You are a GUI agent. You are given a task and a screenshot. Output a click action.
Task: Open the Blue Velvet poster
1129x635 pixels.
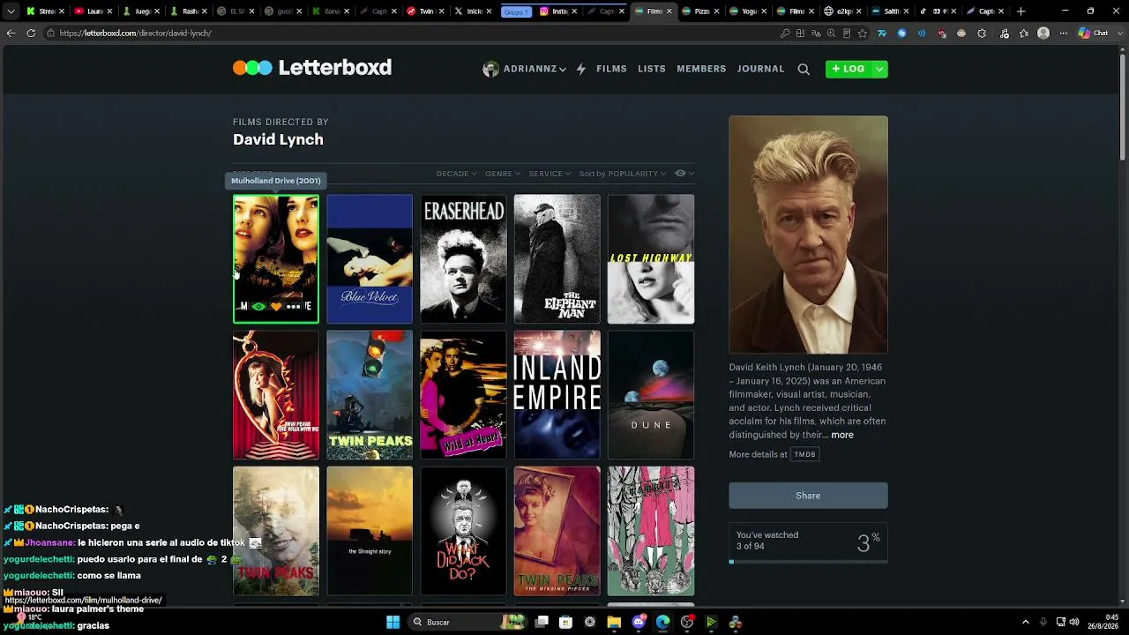coord(370,259)
